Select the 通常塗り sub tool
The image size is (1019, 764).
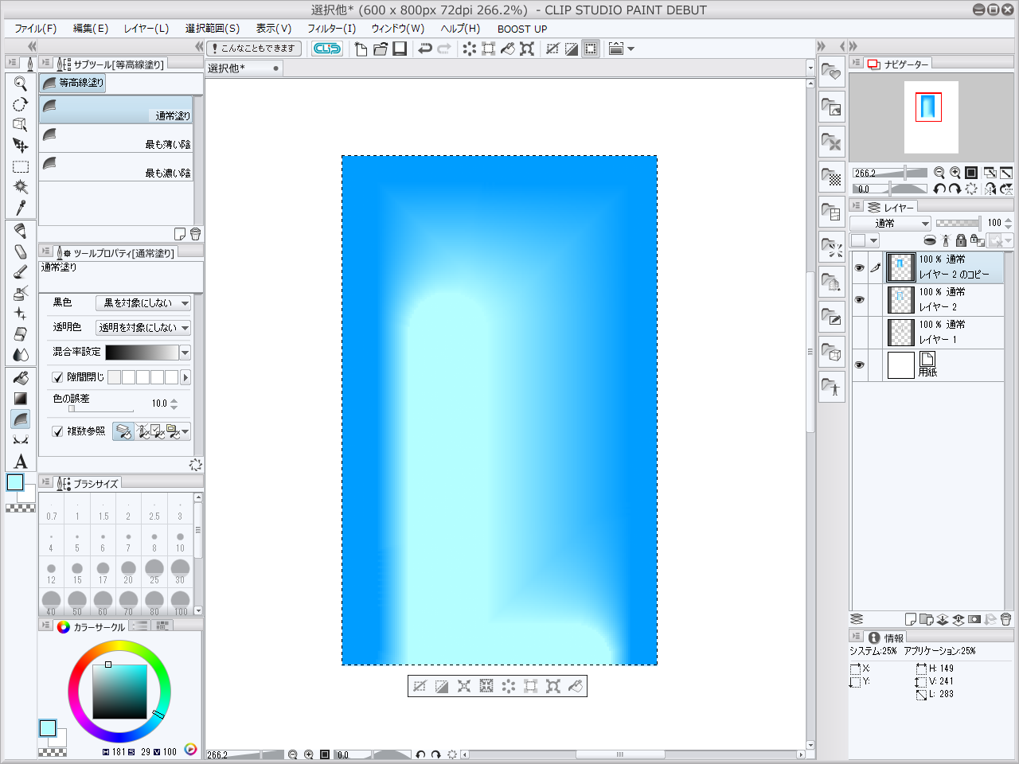(x=116, y=110)
